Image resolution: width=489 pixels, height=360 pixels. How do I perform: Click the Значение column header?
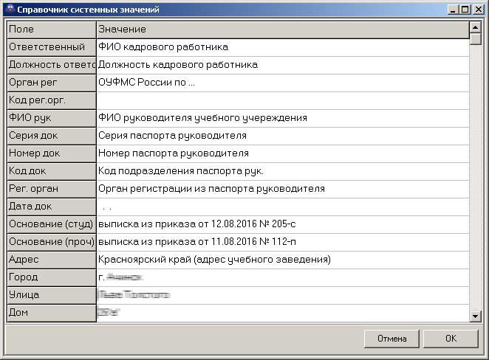(283, 30)
